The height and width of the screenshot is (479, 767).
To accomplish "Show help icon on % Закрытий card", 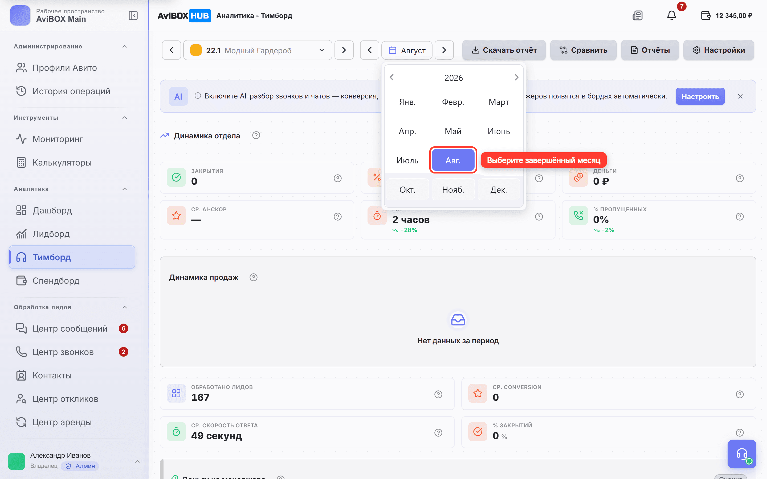I will 740,433.
